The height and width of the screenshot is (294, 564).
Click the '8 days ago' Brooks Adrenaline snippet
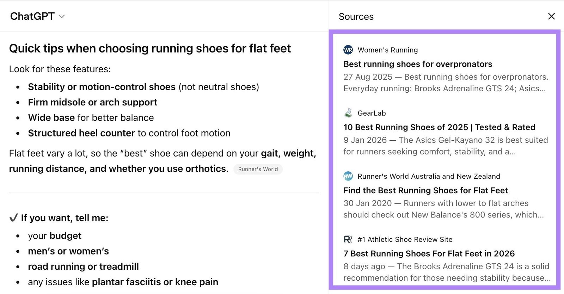click(x=447, y=272)
